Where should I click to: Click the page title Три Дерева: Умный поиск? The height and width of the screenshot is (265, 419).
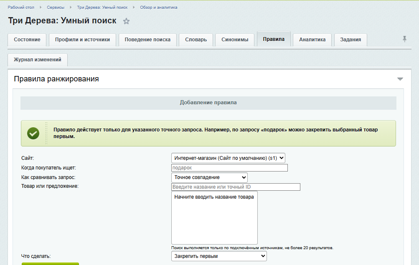(x=62, y=21)
